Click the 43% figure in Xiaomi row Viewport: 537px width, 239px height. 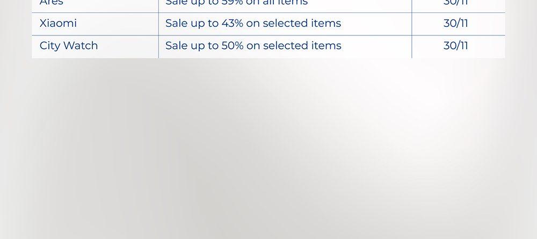point(232,24)
